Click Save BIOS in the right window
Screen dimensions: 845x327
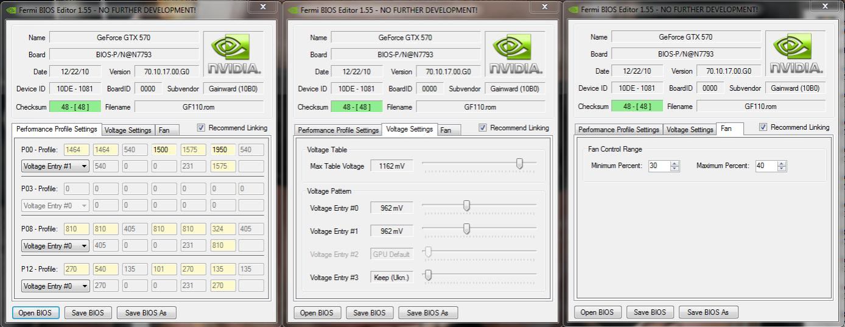tap(650, 312)
